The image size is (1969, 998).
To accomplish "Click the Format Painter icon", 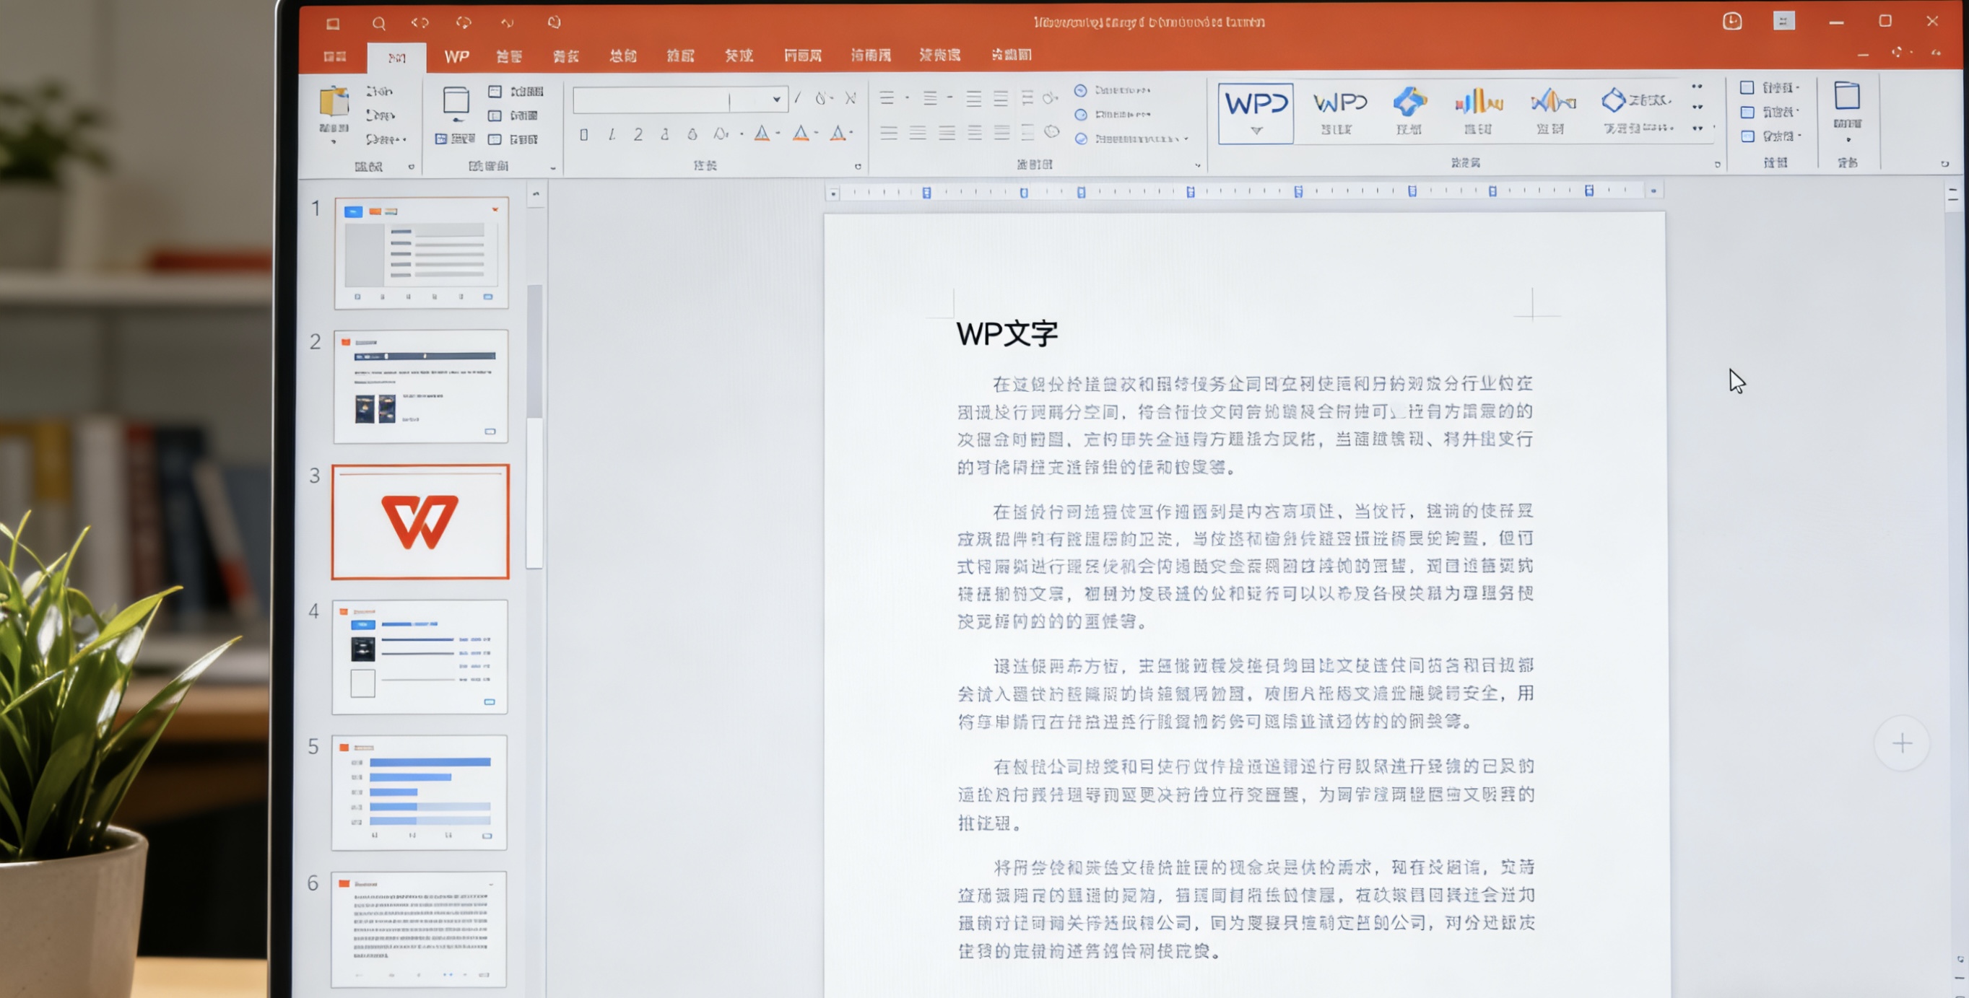I will click(382, 139).
